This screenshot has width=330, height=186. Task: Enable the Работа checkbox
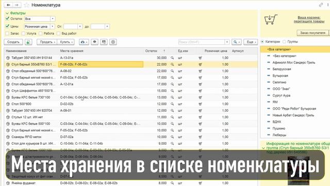pyautogui.click(x=41, y=34)
